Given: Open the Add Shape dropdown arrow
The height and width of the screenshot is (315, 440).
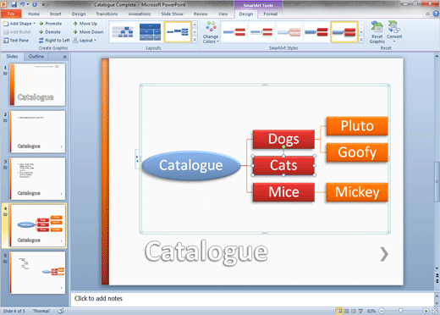Looking at the screenshot, I should pyautogui.click(x=35, y=24).
